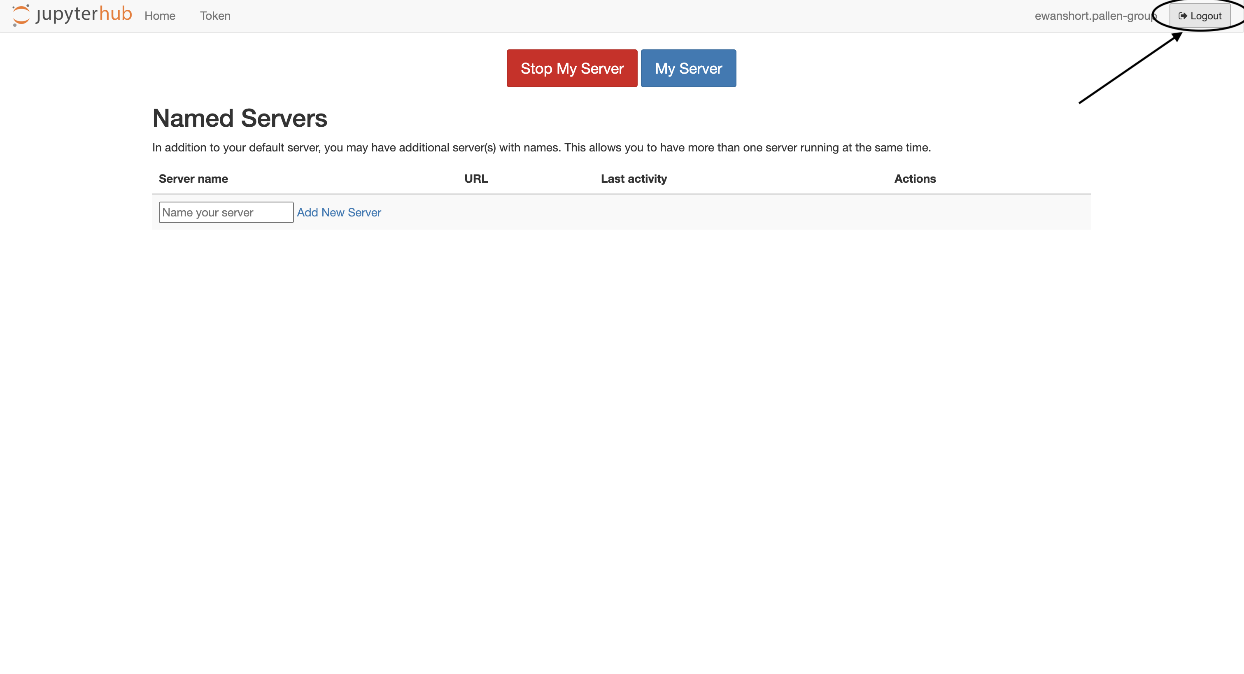Click the Actions column header

pyautogui.click(x=915, y=179)
